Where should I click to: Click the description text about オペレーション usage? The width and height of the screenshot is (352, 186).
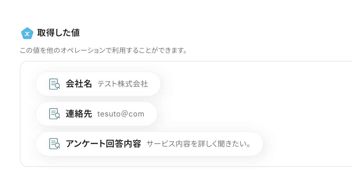pos(103,50)
